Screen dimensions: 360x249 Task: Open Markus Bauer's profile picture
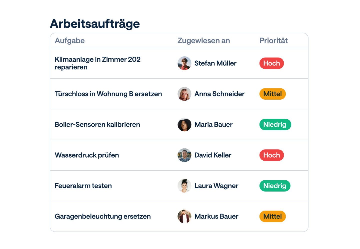pyautogui.click(x=184, y=216)
